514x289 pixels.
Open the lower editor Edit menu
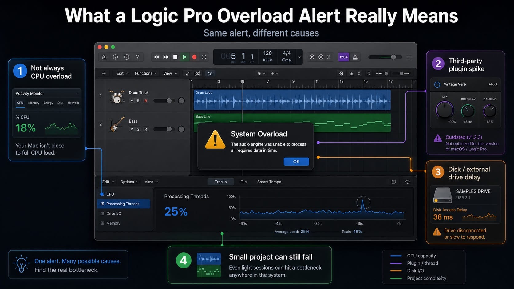tap(108, 182)
